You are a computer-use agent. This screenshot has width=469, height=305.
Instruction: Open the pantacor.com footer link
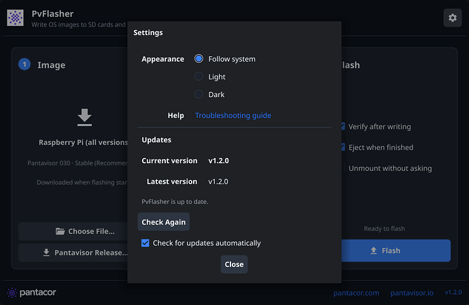point(356,293)
